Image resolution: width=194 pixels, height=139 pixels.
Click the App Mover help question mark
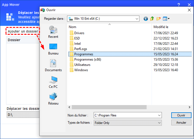(179, 5)
